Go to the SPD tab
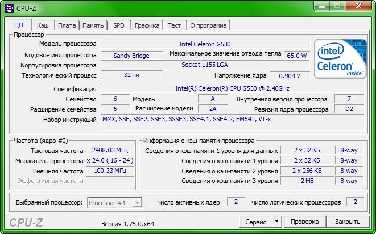The image size is (376, 234). tap(119, 25)
